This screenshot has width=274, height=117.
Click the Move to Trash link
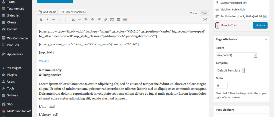(x=229, y=25)
